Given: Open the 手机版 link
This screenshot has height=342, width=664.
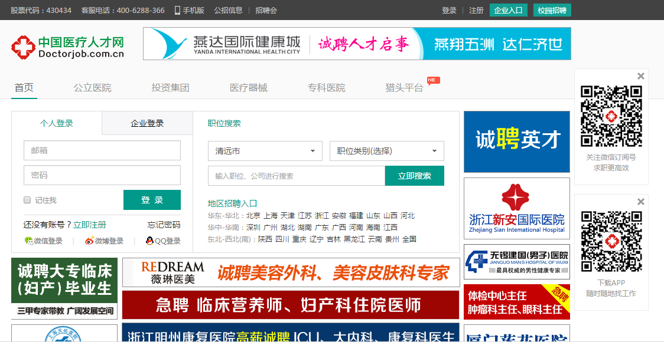Looking at the screenshot, I should pyautogui.click(x=194, y=10).
